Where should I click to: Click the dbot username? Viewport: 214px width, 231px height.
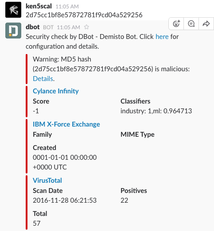[33, 27]
